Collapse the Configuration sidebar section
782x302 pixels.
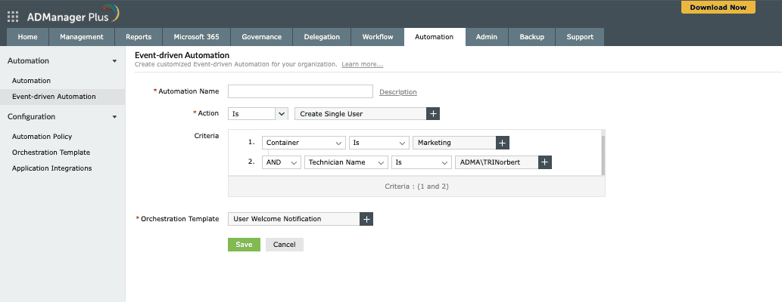coord(114,117)
